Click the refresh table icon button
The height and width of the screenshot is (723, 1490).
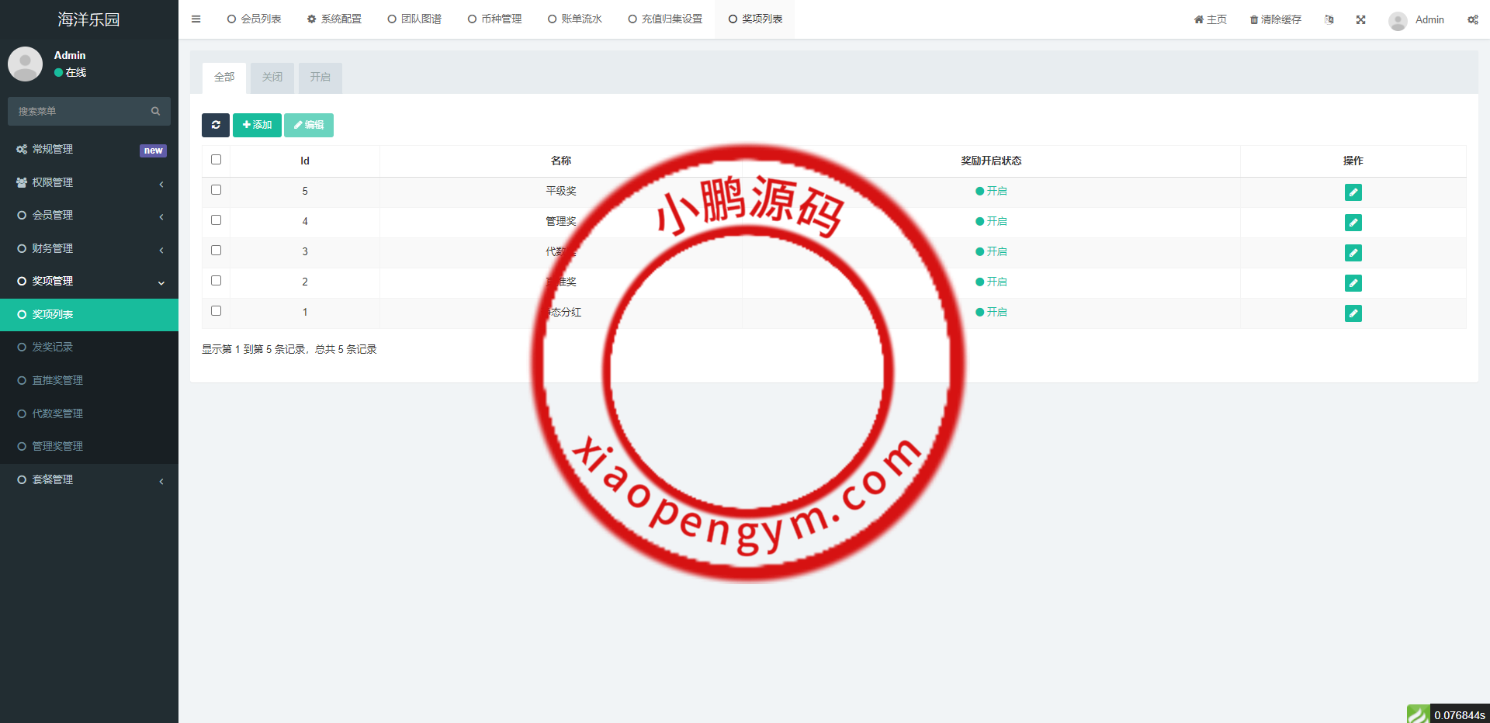[x=215, y=125]
